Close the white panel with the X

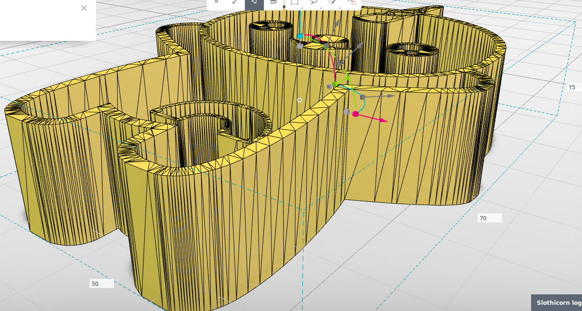84,8
